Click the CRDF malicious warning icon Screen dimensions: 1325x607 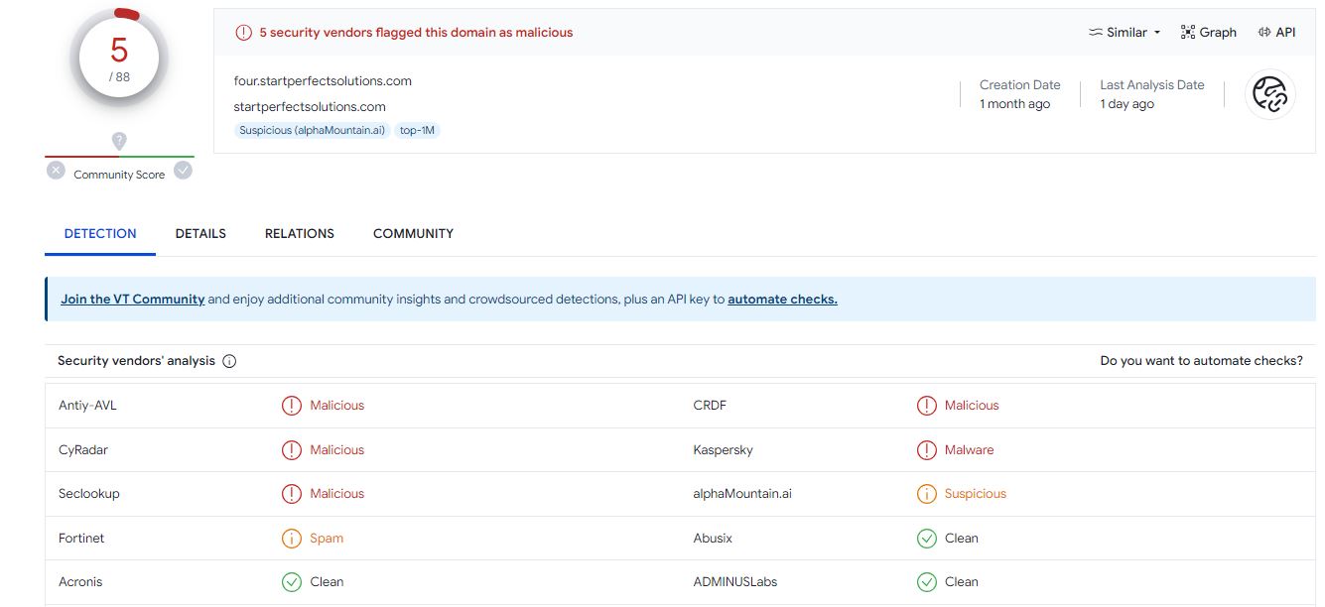coord(927,406)
